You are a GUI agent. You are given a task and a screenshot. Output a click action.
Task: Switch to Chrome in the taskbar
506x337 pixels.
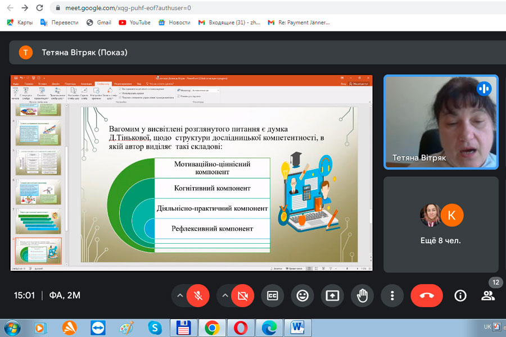coord(212,328)
